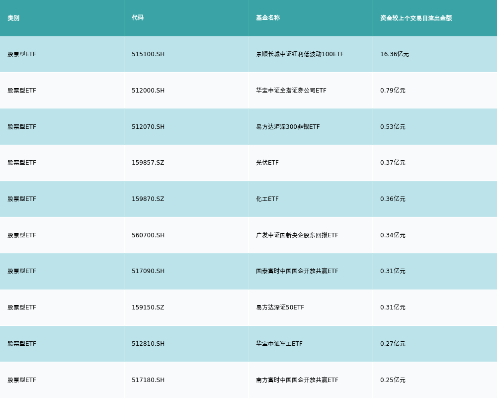Click outflow amount 0.79亿元
497x398 pixels.
tap(393, 91)
